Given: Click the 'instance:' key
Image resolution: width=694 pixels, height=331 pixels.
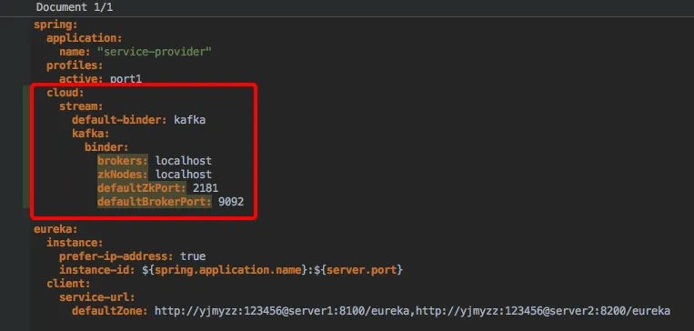Looking at the screenshot, I should click(75, 243).
